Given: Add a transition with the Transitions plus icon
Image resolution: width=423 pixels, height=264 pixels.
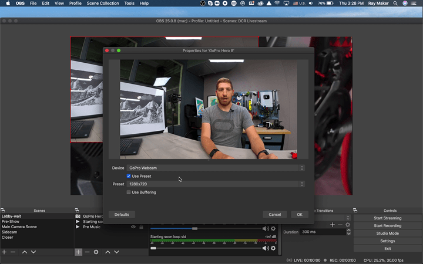Looking at the screenshot, I should (333, 224).
